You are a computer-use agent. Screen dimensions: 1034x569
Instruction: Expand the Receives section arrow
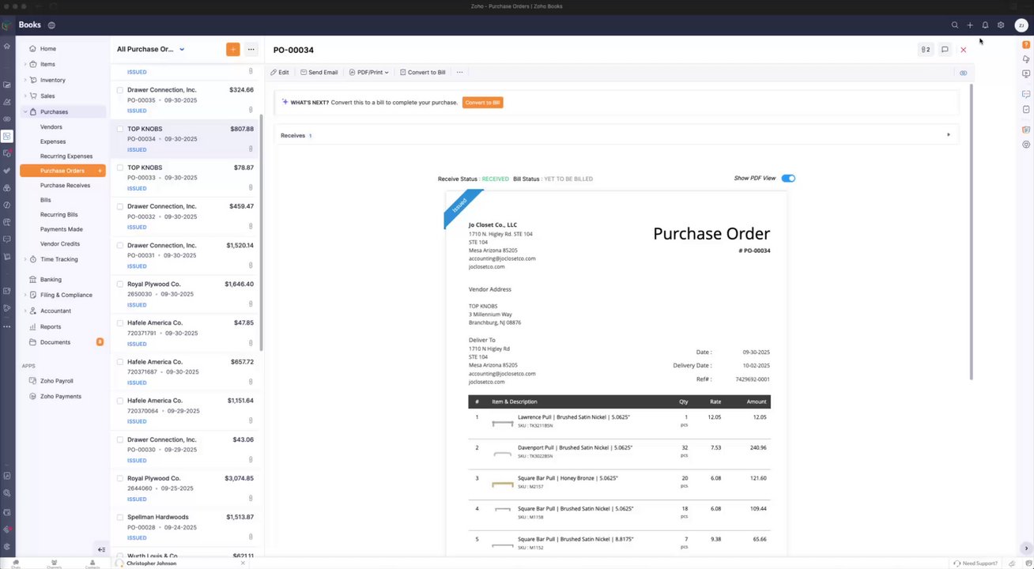pyautogui.click(x=949, y=134)
